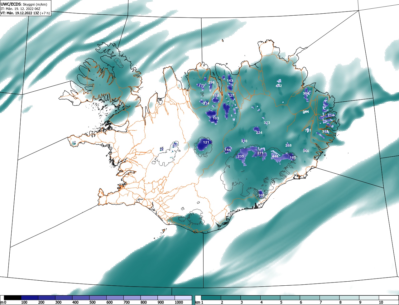The height and width of the screenshot is (305, 399).
Task: Click the visibility value 296
Action: (x=211, y=82)
